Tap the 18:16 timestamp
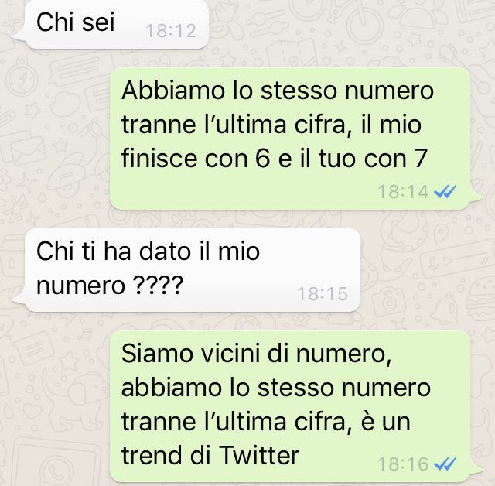 tap(403, 464)
